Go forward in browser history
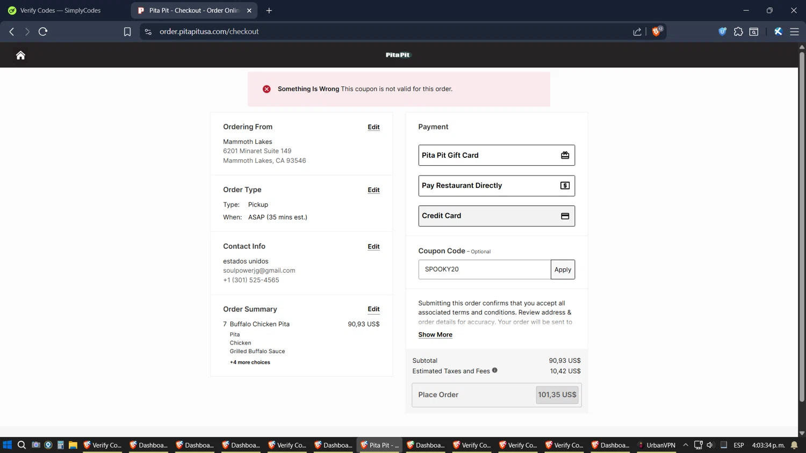The width and height of the screenshot is (806, 453). [27, 32]
